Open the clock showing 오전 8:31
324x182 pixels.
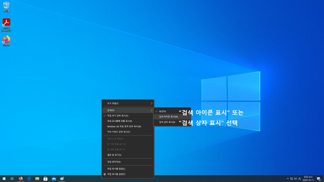coord(308,179)
